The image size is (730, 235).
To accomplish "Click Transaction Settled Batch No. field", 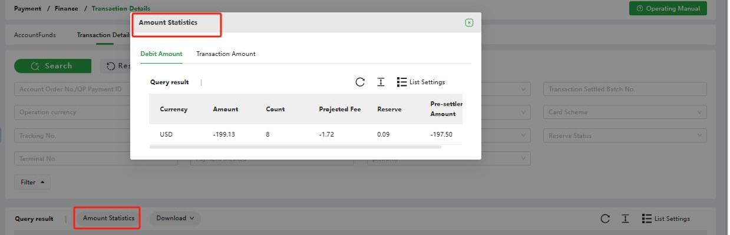I will (x=625, y=89).
